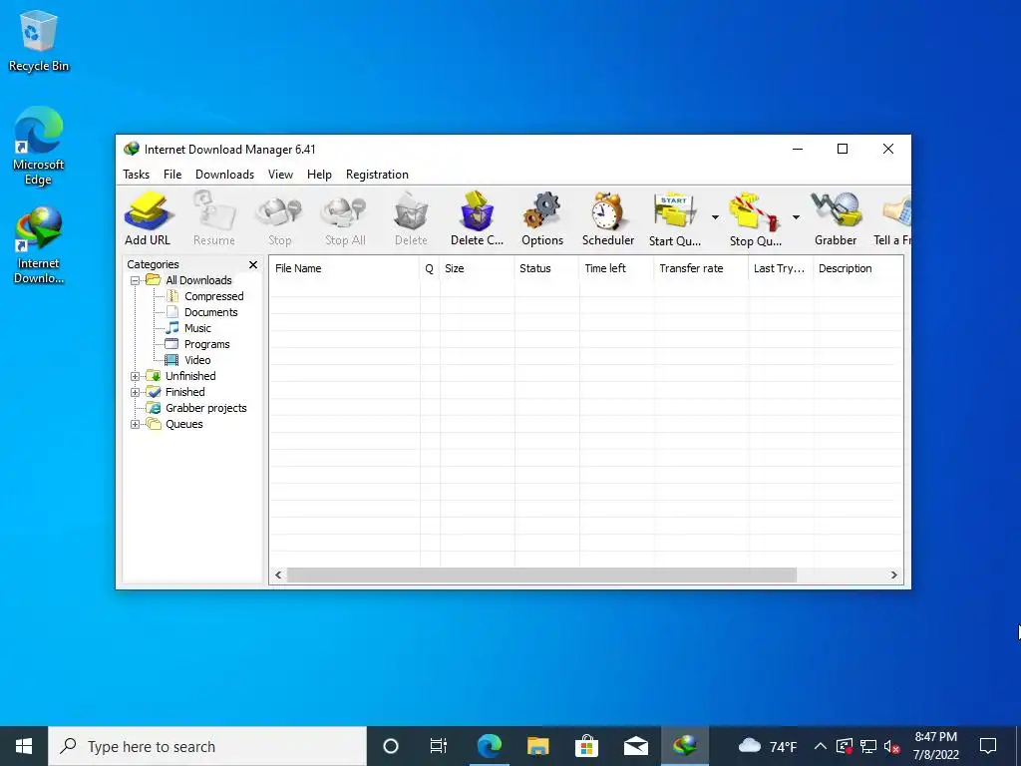Select the Microsoft Edge desktop shortcut
Screen dimensions: 1021x766
click(x=39, y=148)
